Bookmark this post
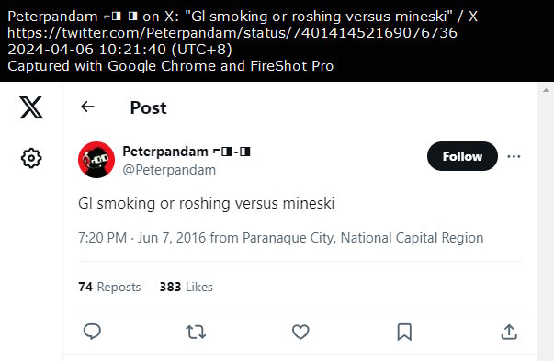The image size is (554, 361). pos(404,332)
